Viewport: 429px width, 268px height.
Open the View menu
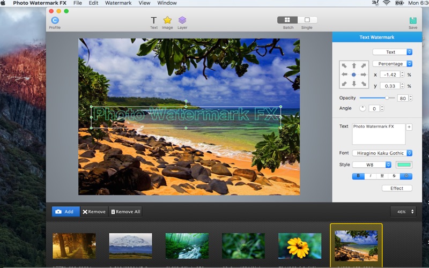[x=144, y=3]
